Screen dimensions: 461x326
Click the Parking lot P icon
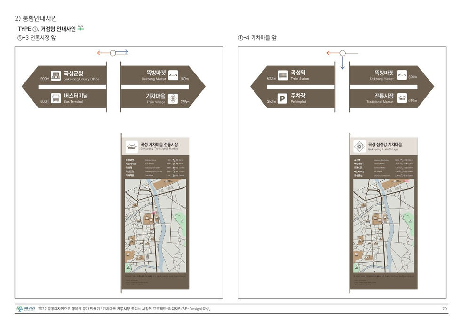pyautogui.click(x=282, y=98)
